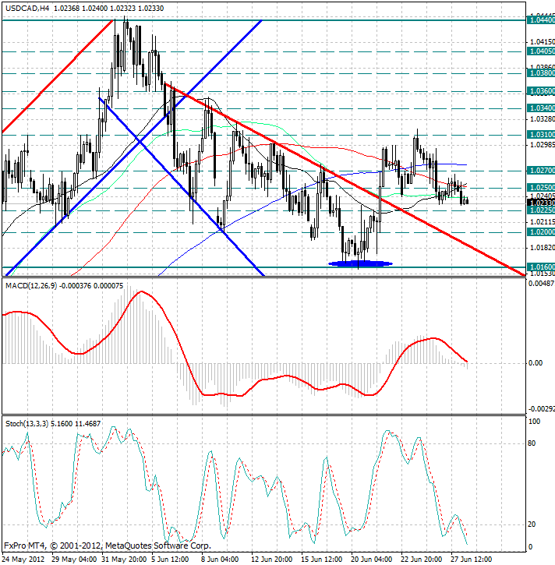Click the 1.0160 price level label
The image size is (555, 565).
(x=541, y=267)
